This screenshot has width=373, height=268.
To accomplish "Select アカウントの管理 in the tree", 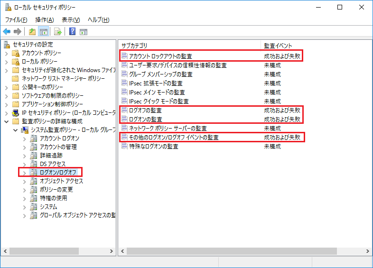I will click(x=58, y=147).
